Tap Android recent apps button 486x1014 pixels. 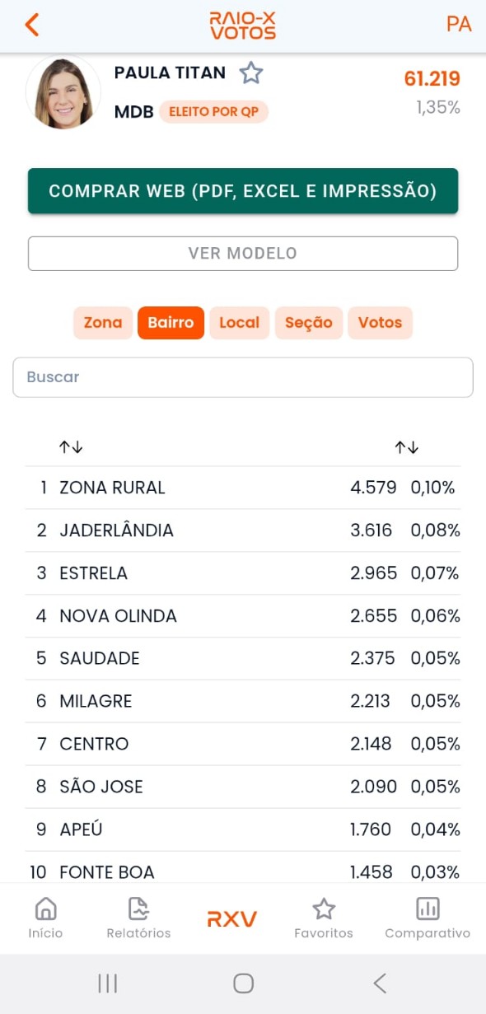pos(107,983)
